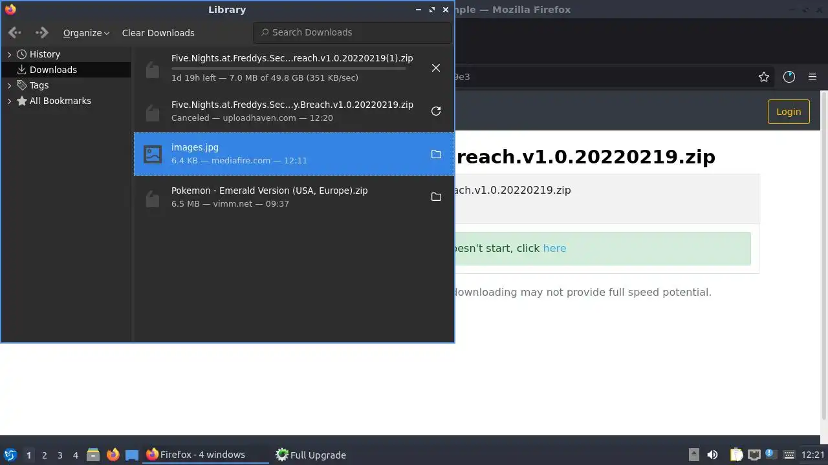Click the Login button on the webpage

coord(789,112)
